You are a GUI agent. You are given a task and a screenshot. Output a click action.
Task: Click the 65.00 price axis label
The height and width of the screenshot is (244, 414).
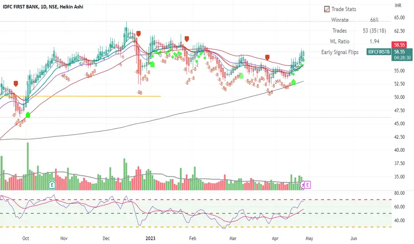399,18
